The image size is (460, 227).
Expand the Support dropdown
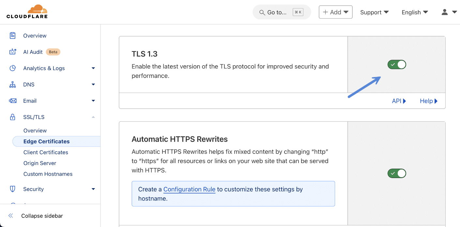(374, 12)
